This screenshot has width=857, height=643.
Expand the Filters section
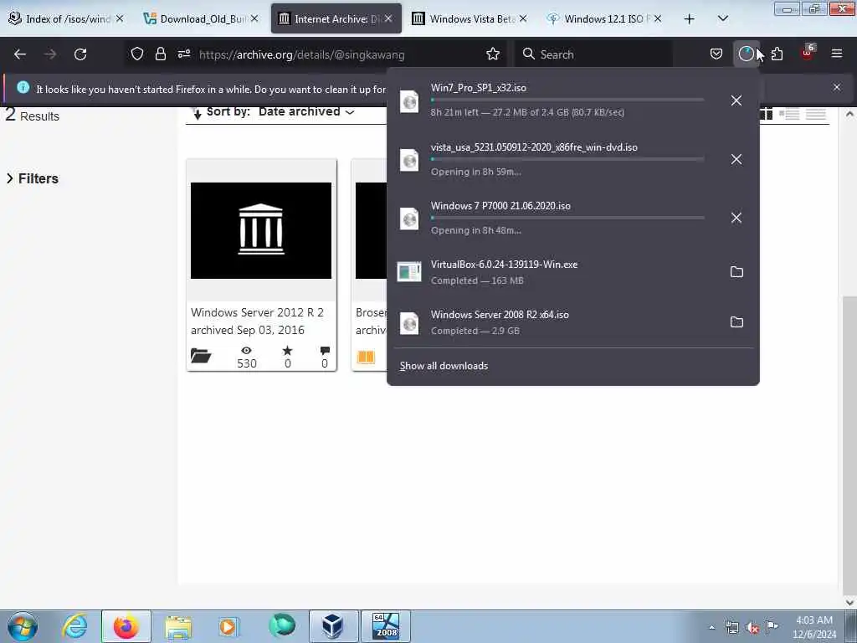(33, 178)
